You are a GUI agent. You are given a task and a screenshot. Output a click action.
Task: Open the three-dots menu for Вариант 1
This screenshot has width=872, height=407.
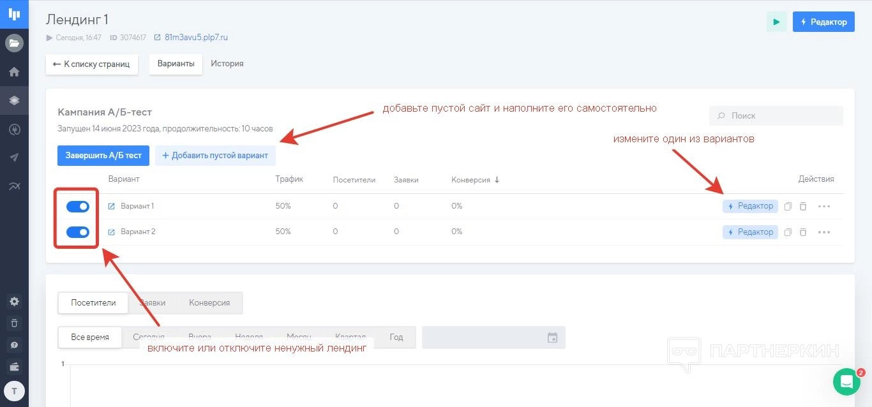tap(824, 206)
